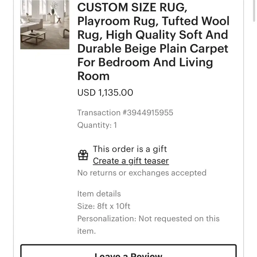Click the Quantity: 1 line
Screen dimensions: 257x257
(x=97, y=125)
